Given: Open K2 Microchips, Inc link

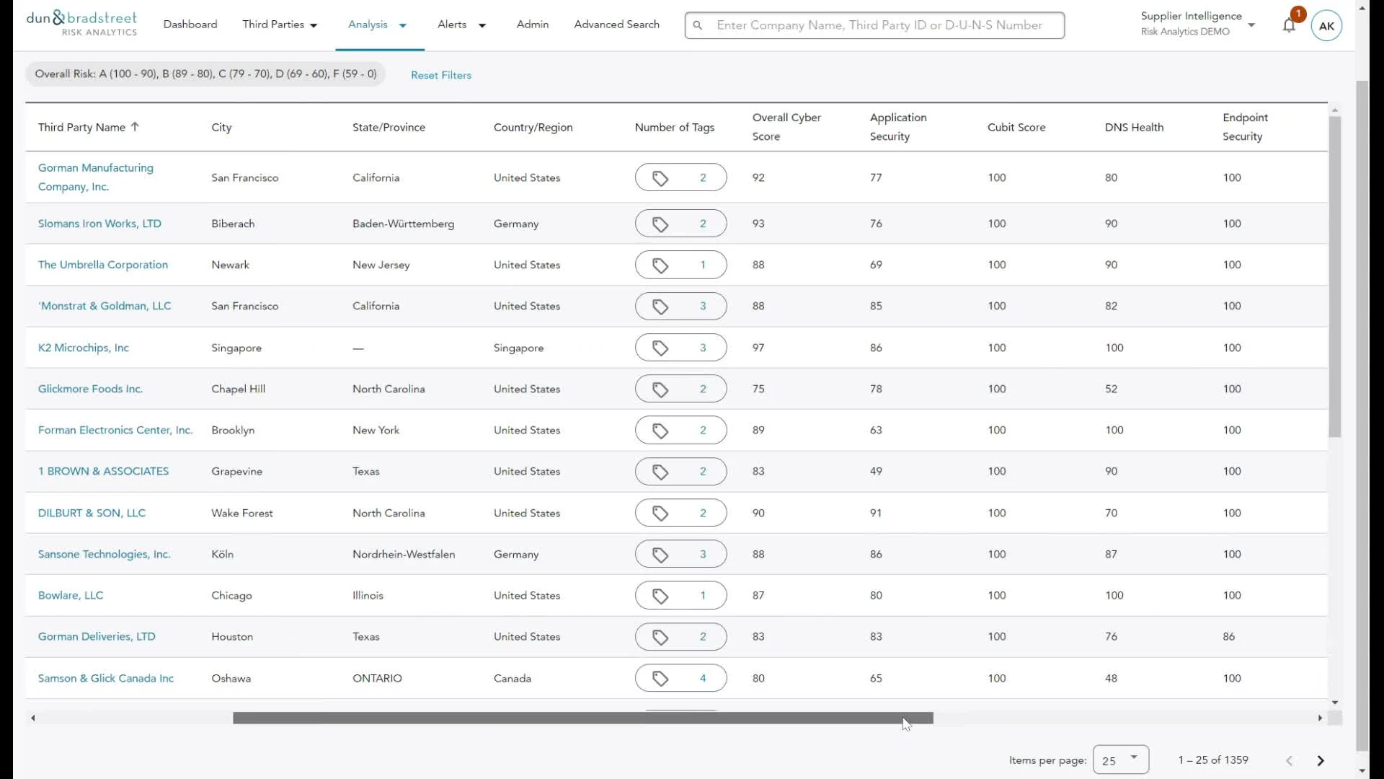Looking at the screenshot, I should coord(84,348).
